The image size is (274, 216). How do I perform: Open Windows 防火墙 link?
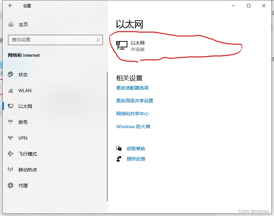133,126
